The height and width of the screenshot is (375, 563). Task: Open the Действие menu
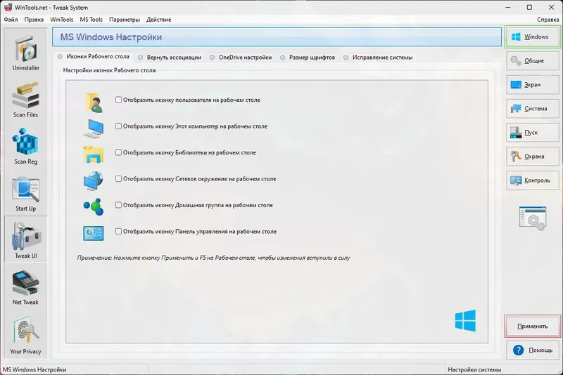tap(159, 20)
